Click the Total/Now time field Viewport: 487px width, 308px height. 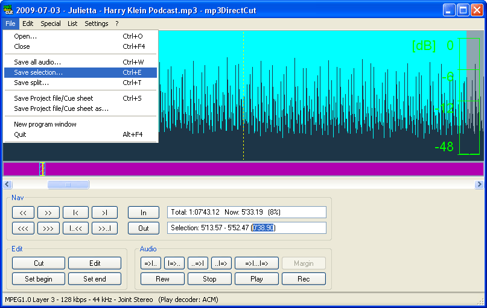(247, 212)
